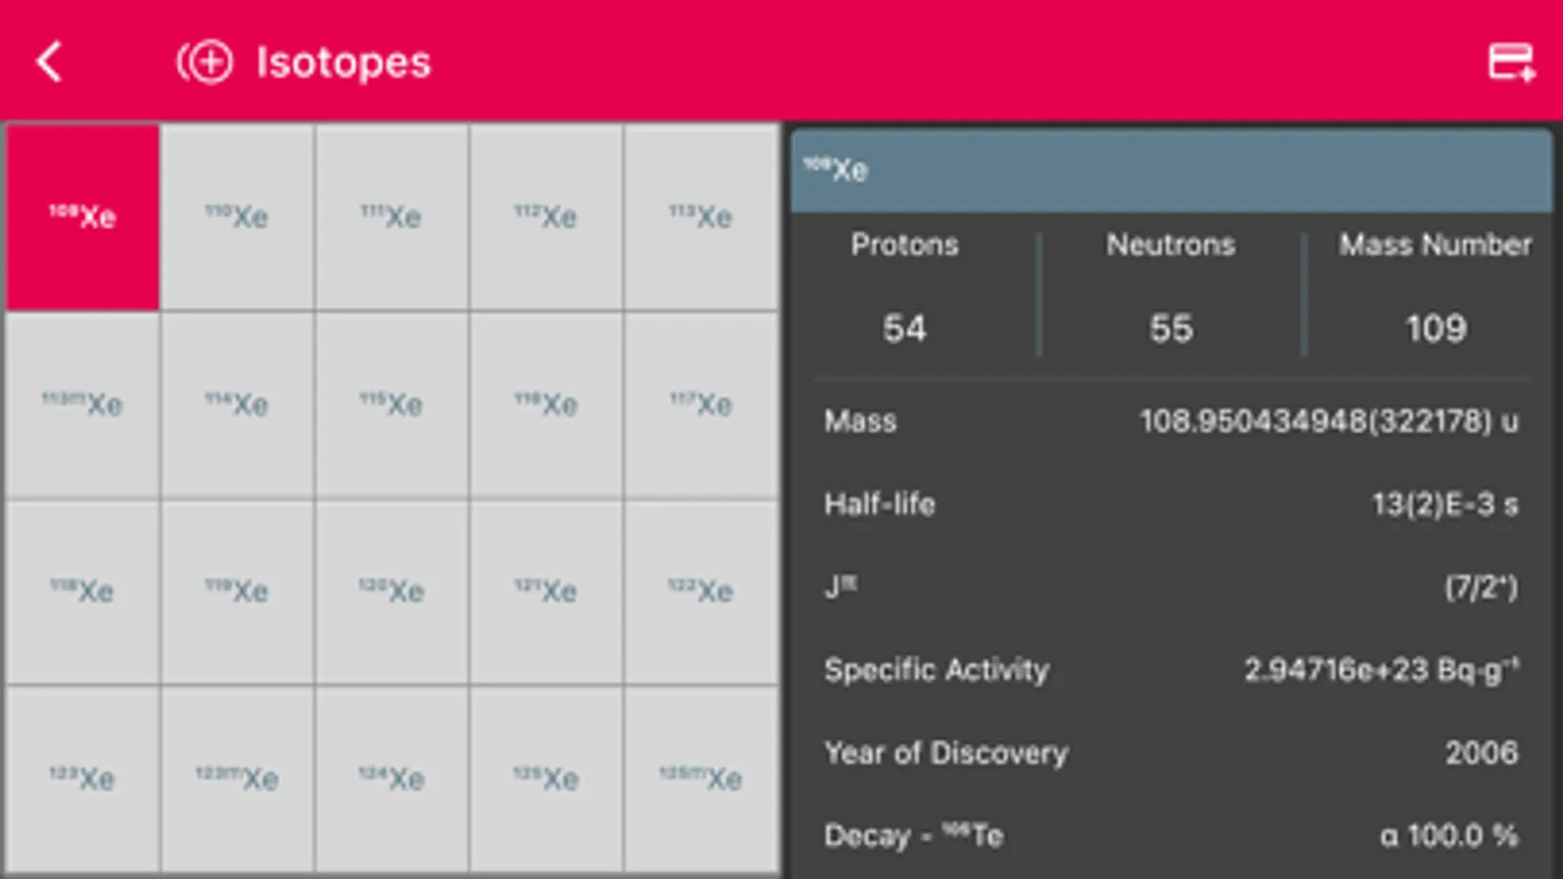The height and width of the screenshot is (879, 1563).
Task: Click the add card icon in header
Action: tap(1510, 62)
